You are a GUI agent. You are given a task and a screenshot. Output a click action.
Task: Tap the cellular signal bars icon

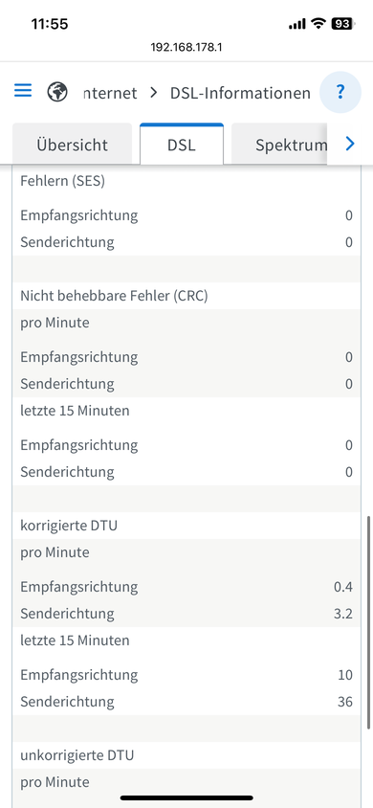296,24
